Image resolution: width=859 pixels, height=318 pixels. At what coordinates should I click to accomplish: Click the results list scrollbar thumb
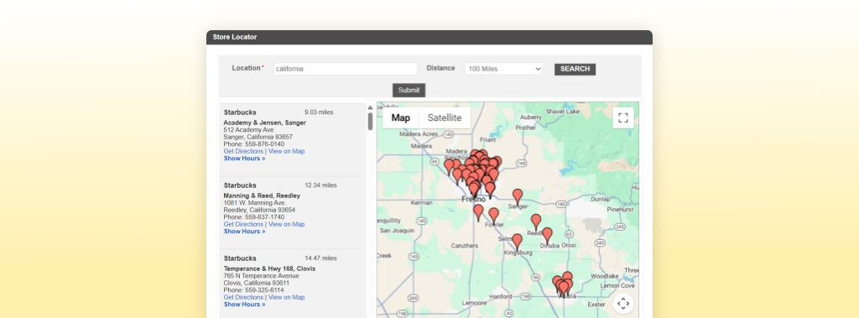point(370,121)
